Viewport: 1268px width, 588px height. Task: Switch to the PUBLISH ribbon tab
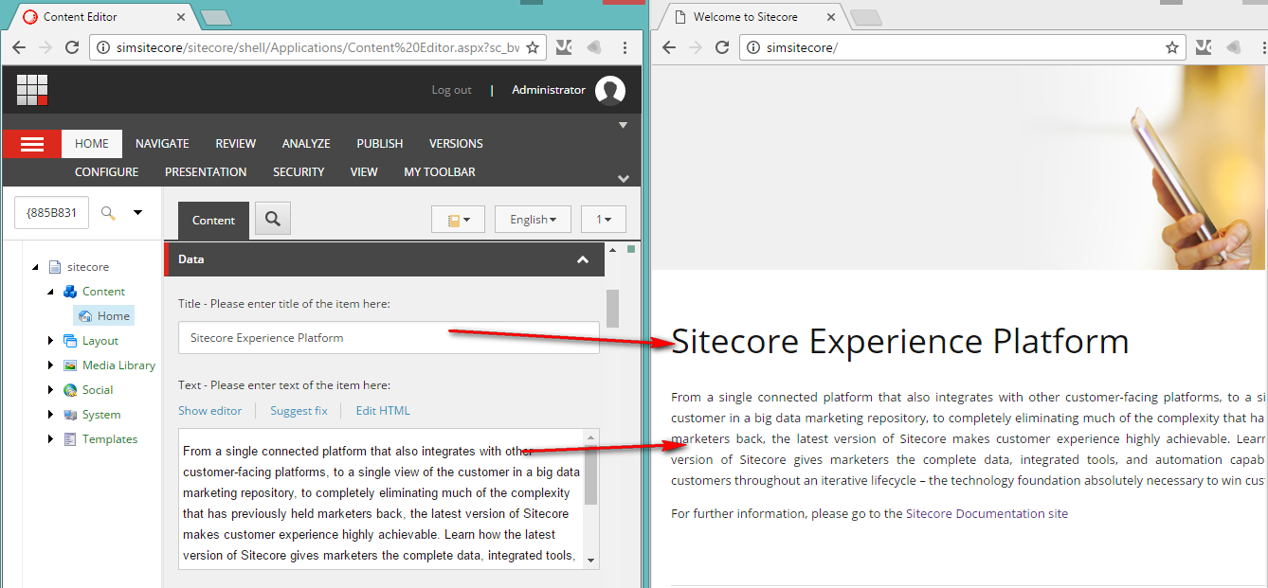380,144
